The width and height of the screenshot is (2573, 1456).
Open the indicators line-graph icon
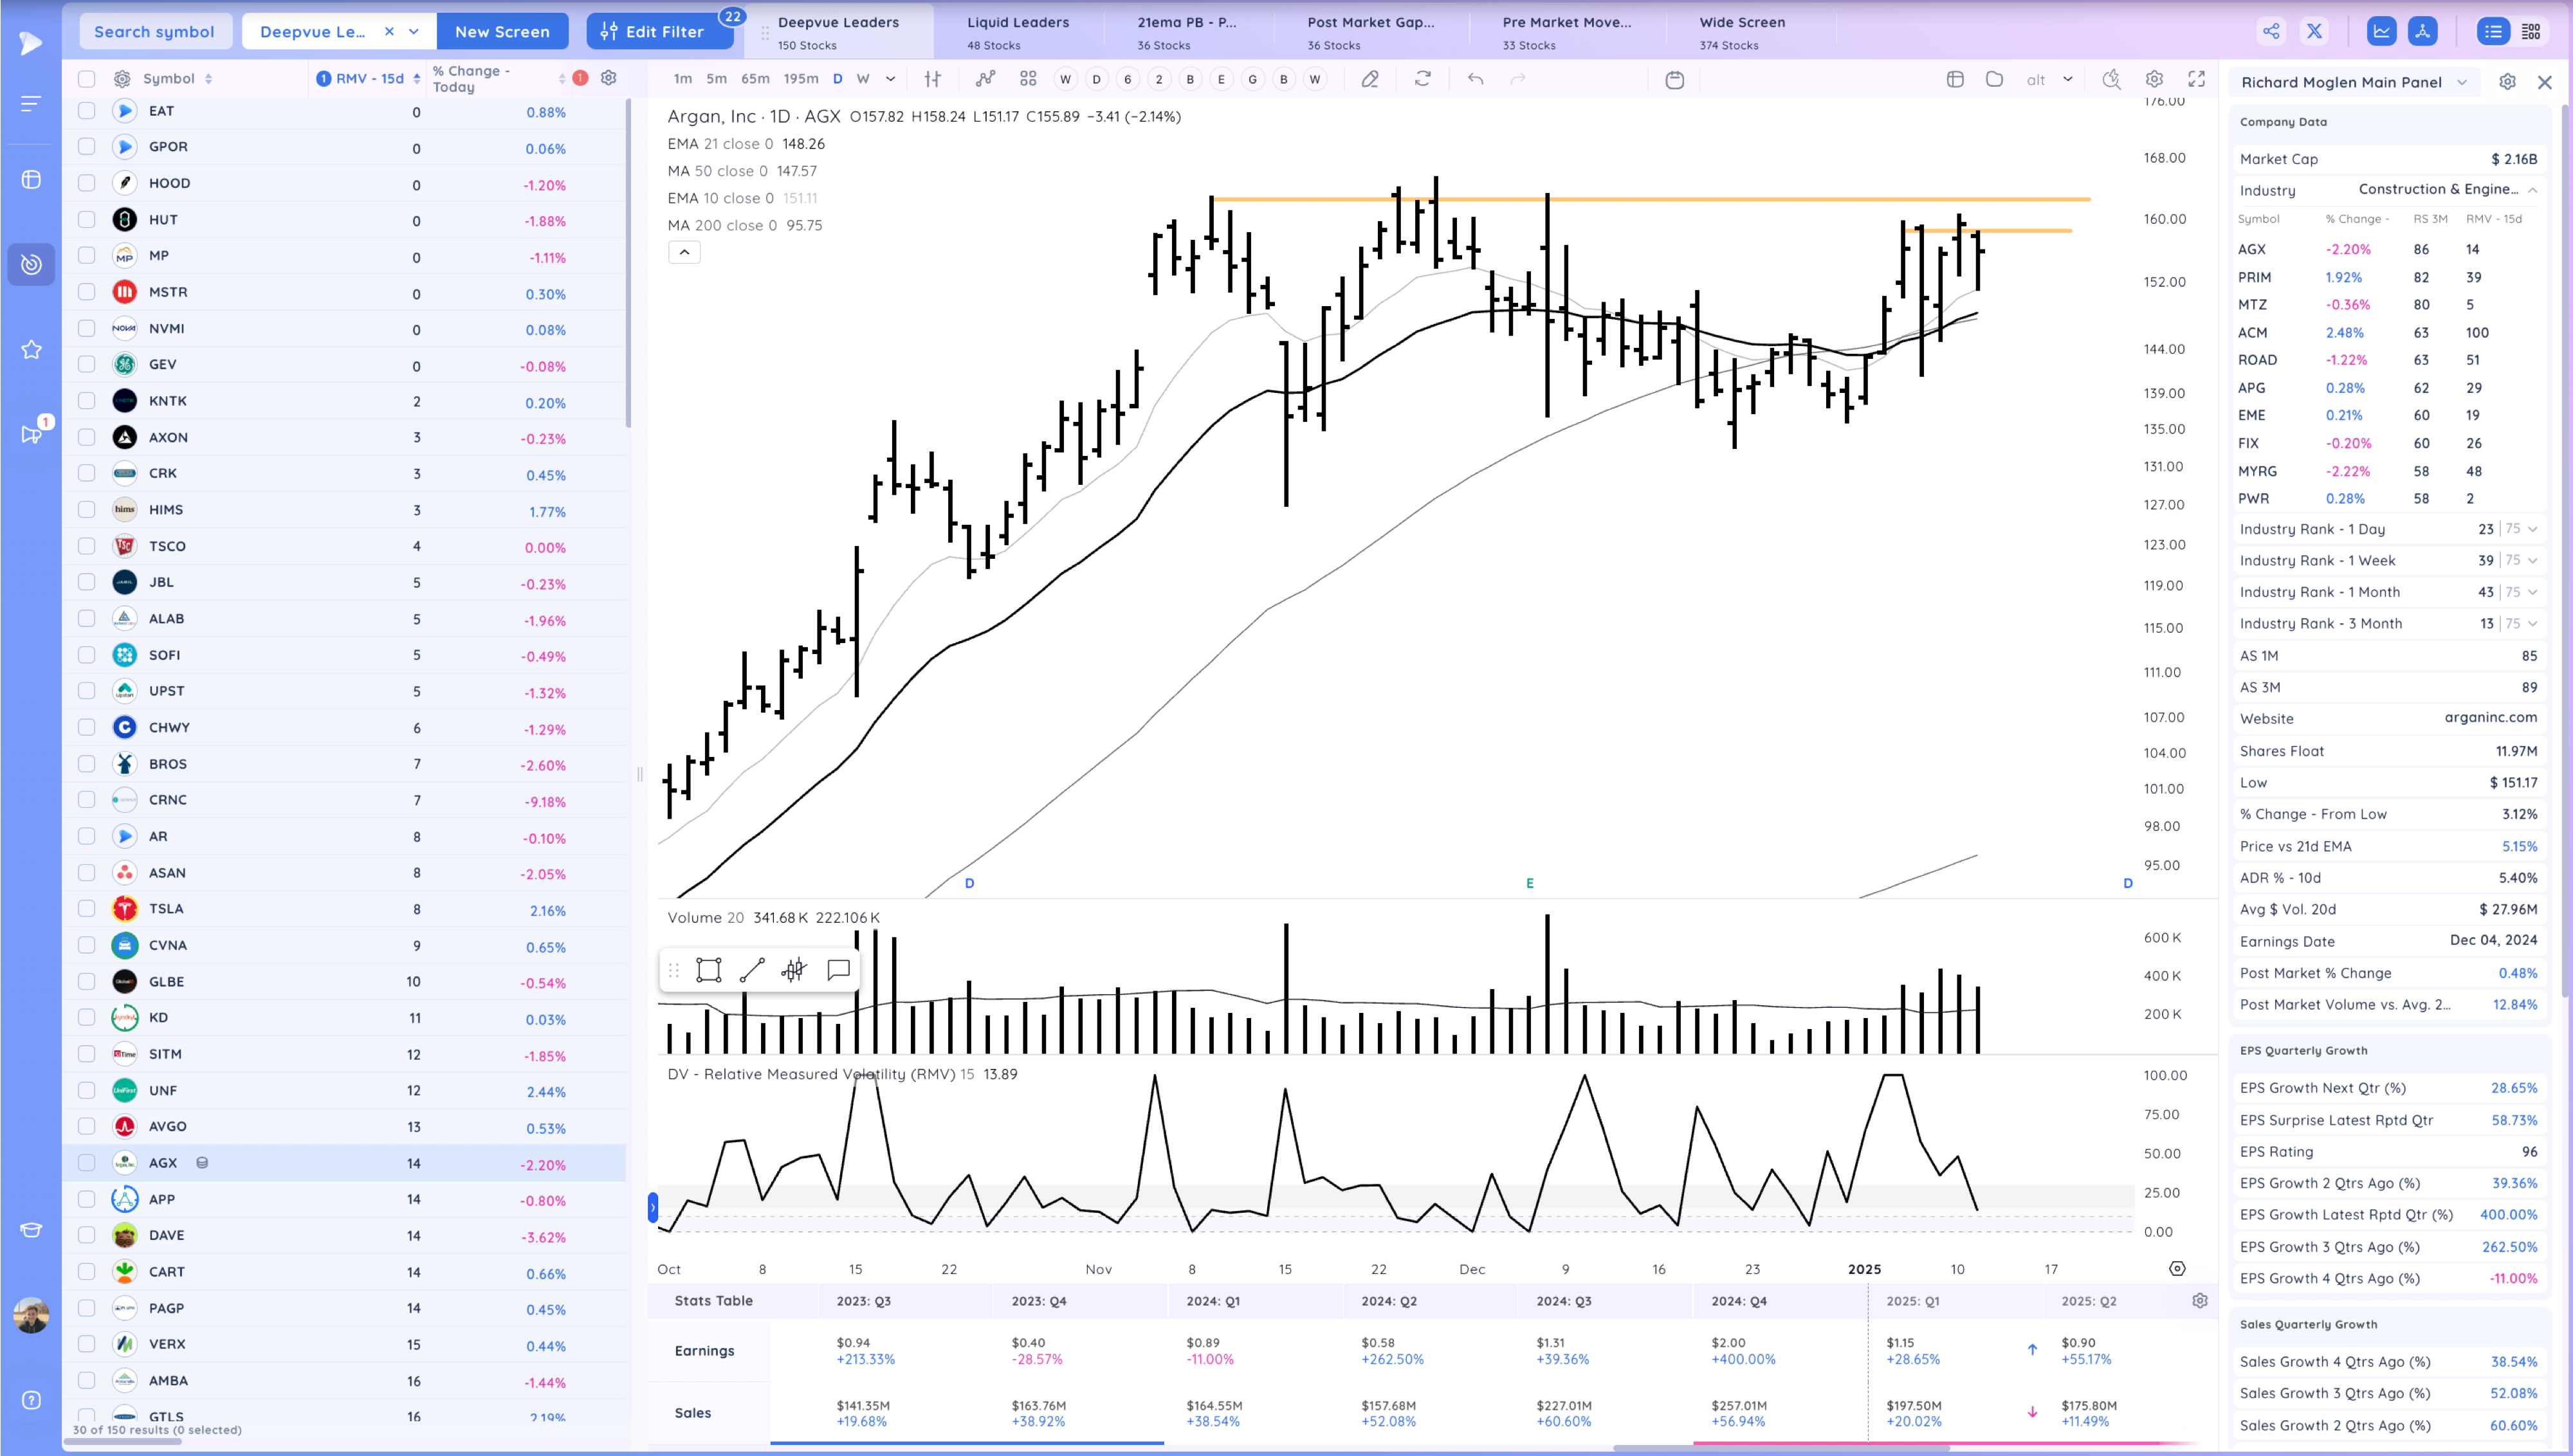[x=985, y=79]
